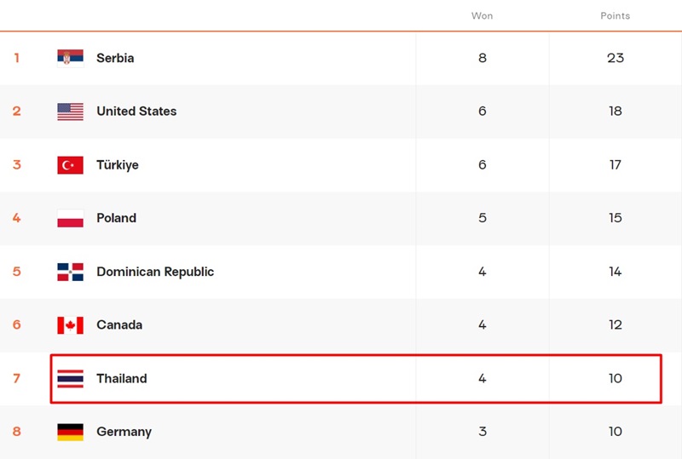Open the Dominican Republic team link
Viewport: 682px width, 459px height.
[x=155, y=272]
